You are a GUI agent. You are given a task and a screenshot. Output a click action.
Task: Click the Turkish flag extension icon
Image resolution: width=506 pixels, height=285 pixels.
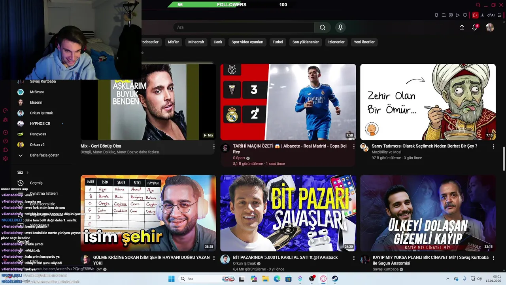[x=475, y=15]
